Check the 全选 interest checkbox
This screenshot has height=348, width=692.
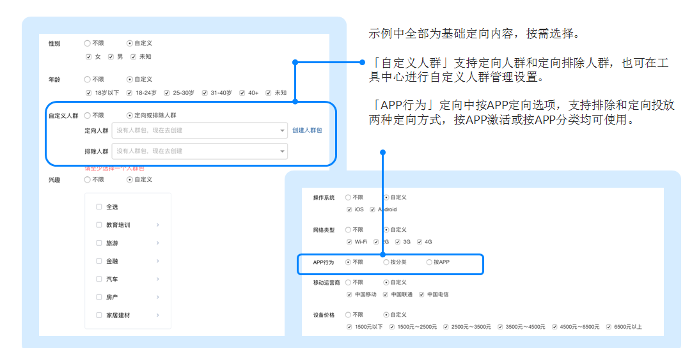pyautogui.click(x=99, y=207)
